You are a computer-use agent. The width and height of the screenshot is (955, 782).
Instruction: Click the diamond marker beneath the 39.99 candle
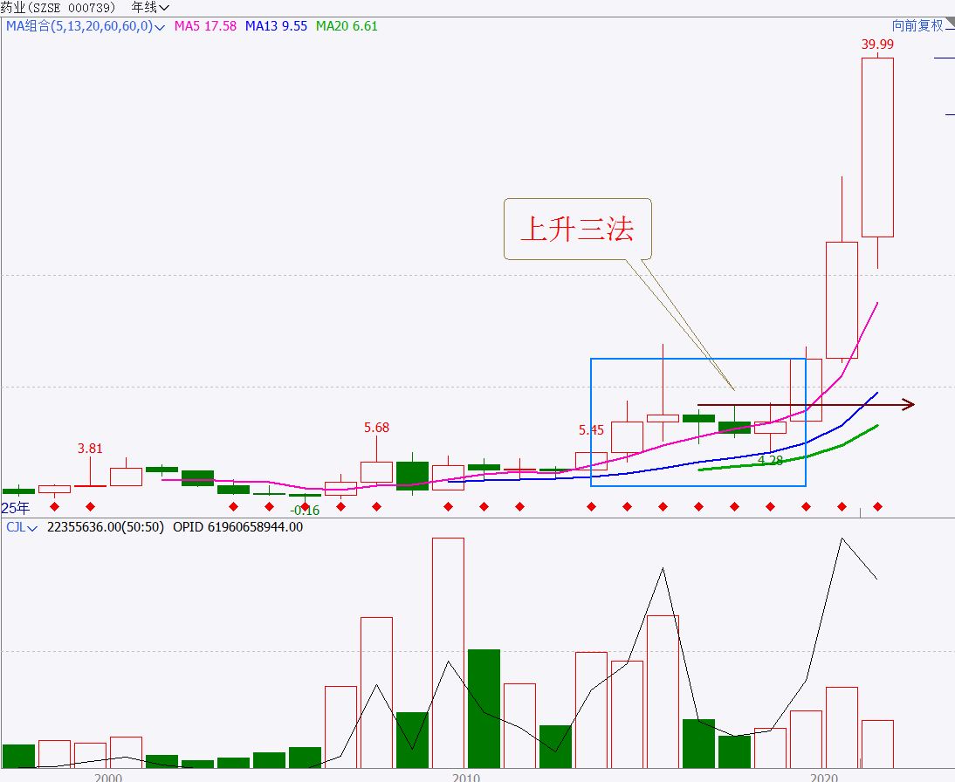point(877,506)
